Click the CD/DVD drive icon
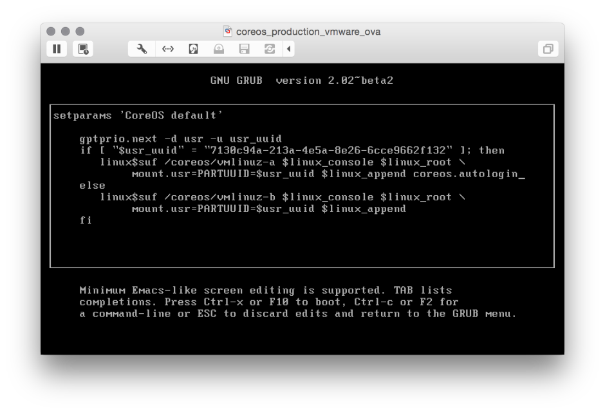Image resolution: width=605 pixels, height=413 pixels. tap(218, 48)
